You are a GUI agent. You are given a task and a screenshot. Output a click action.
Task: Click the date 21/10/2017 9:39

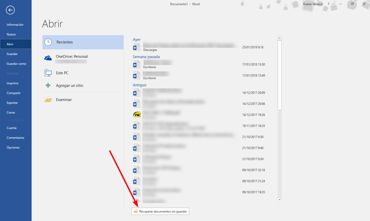click(253, 159)
